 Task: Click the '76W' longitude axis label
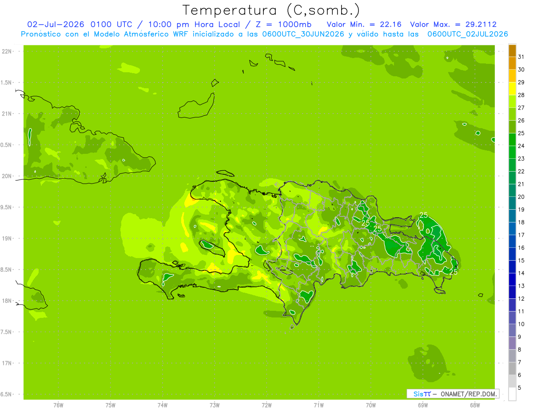(58, 405)
